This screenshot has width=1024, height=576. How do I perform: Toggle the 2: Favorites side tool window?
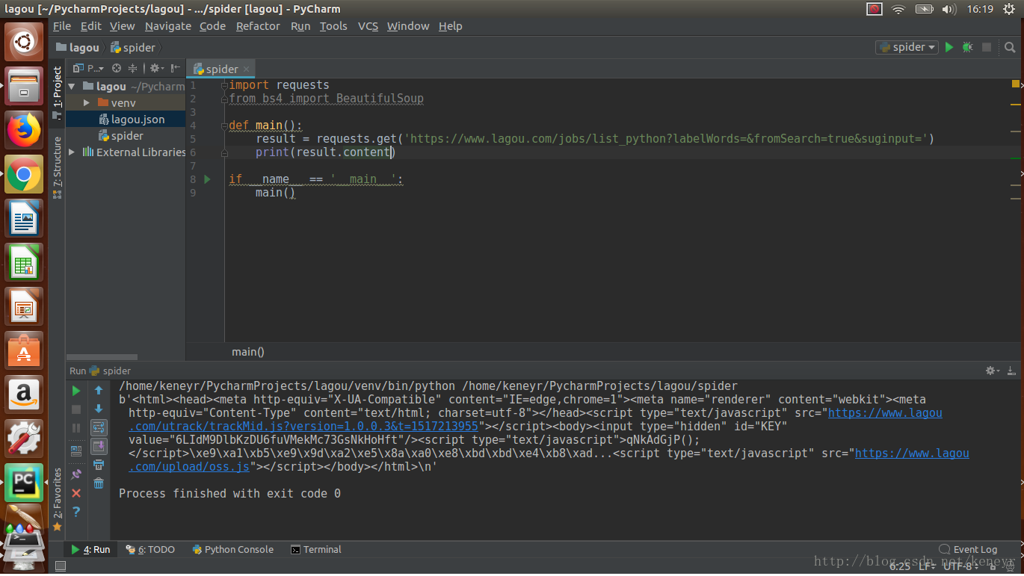58,499
